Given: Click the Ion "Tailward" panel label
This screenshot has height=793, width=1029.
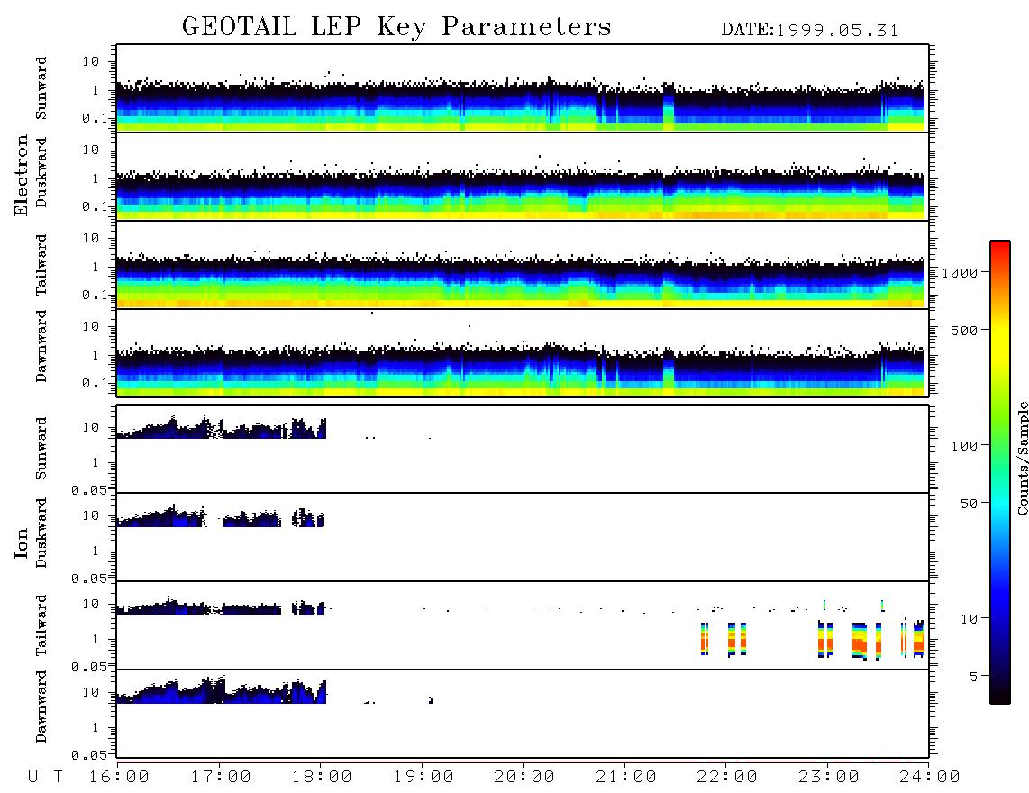Looking at the screenshot, I should (41, 625).
